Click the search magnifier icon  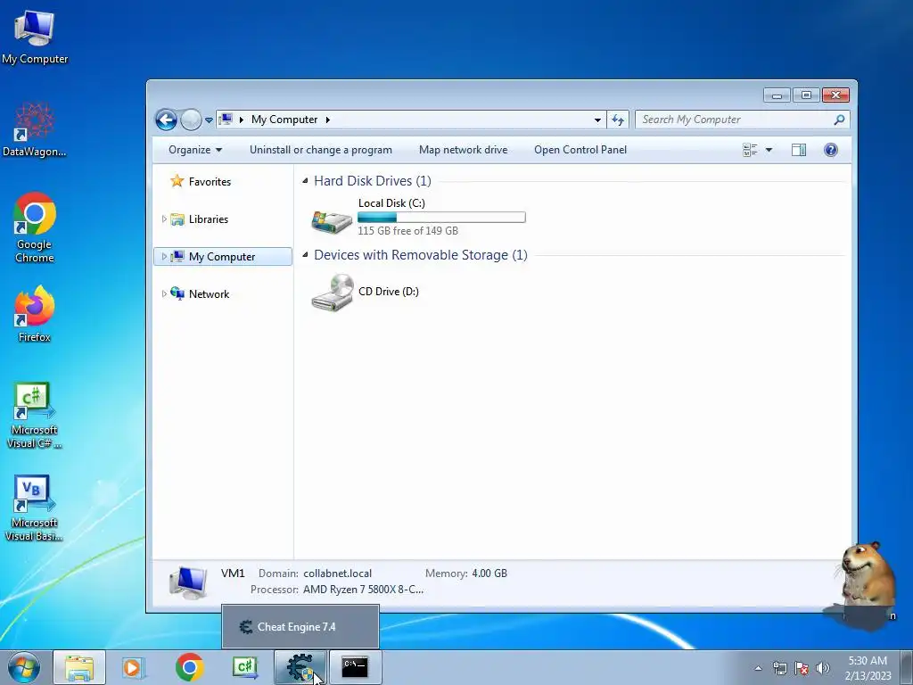pos(839,120)
